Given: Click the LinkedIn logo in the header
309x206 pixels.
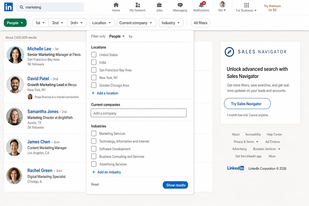Looking at the screenshot, I should click(x=9, y=7).
